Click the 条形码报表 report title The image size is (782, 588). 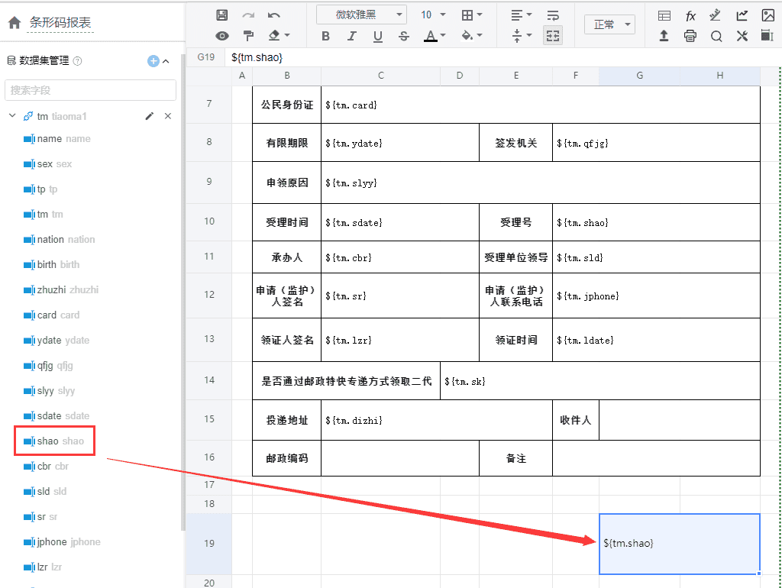[60, 22]
